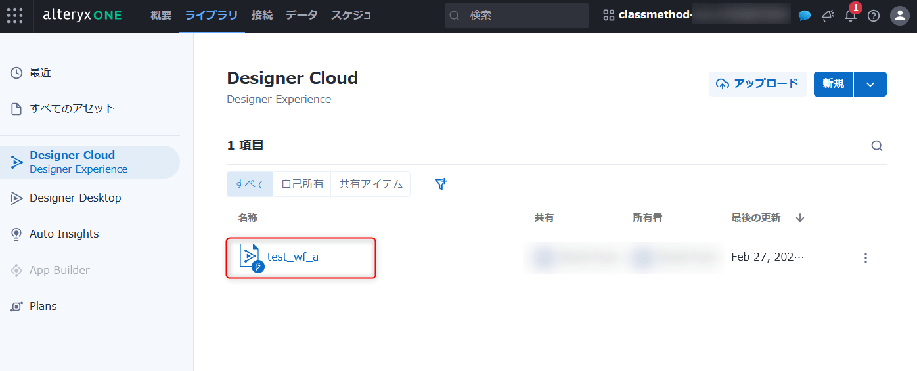Open the notifications bell

[x=851, y=16]
